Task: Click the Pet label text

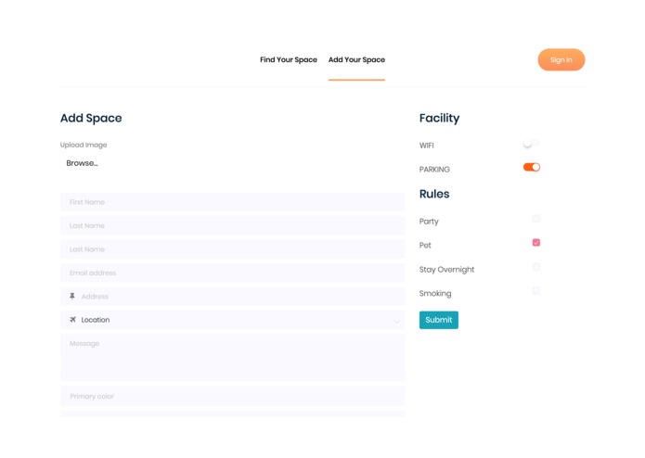Action: pos(425,246)
